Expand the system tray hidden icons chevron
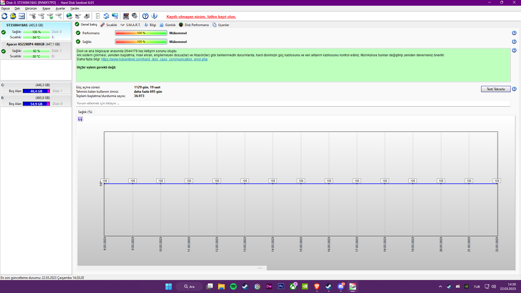This screenshot has width=521, height=293. [440, 286]
